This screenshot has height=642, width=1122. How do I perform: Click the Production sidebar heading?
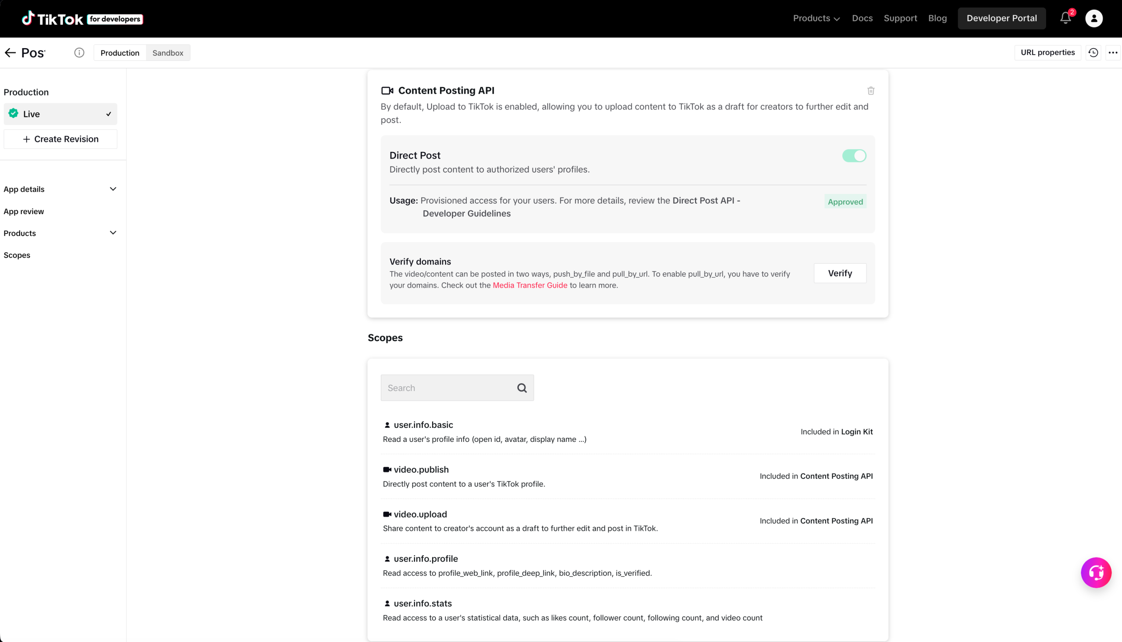pos(26,92)
